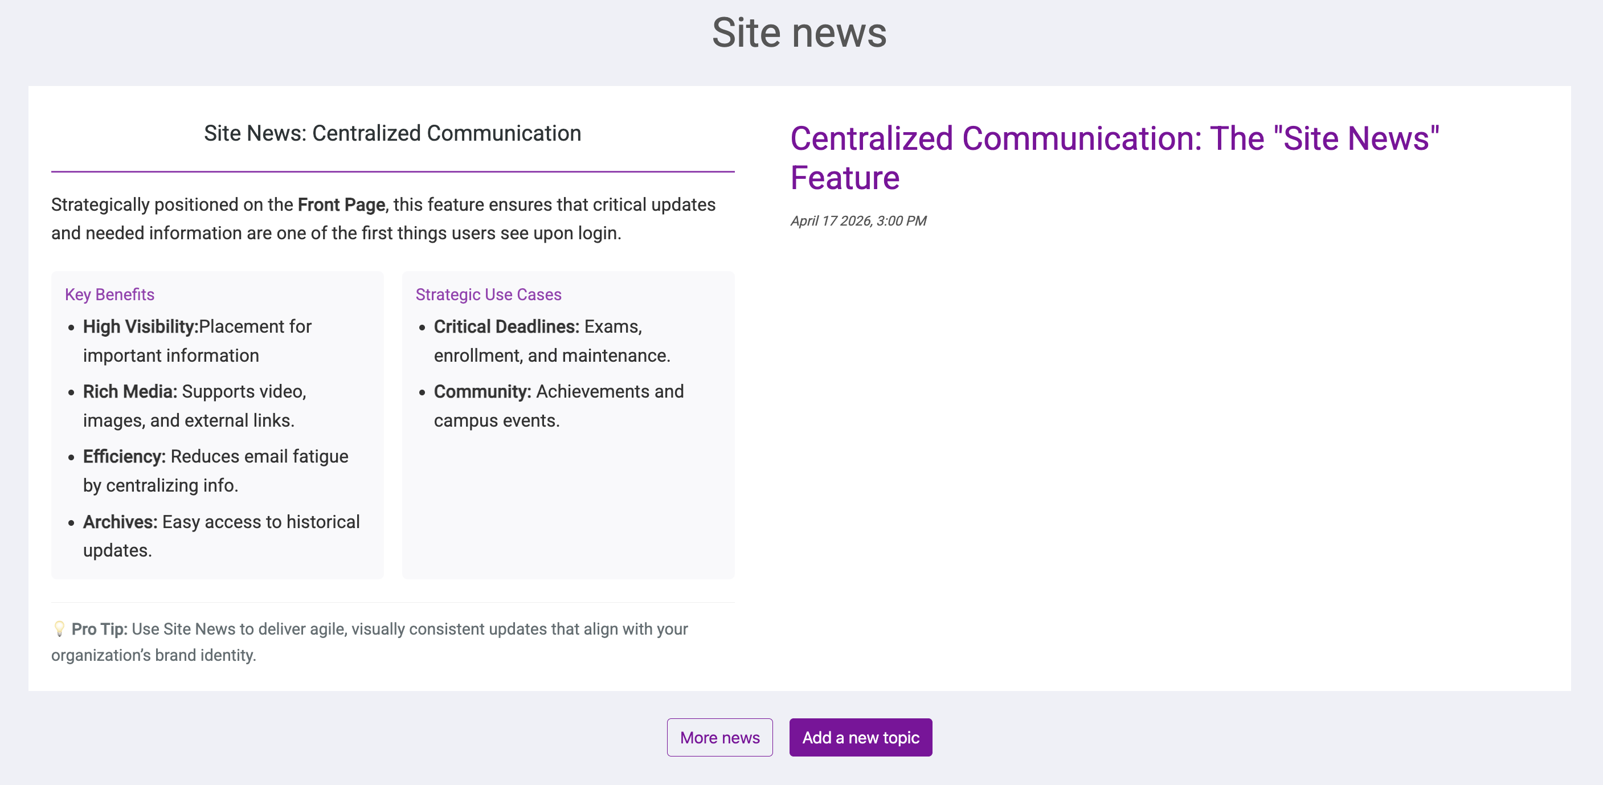Select the Strategic Use Cases heading
1603x785 pixels.
[x=488, y=295]
